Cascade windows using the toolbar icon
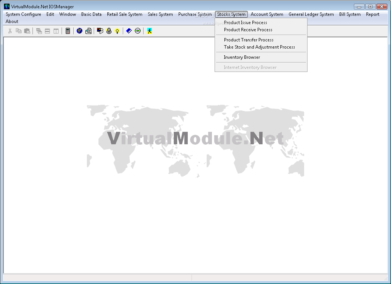This screenshot has height=284, width=391. pos(39,31)
